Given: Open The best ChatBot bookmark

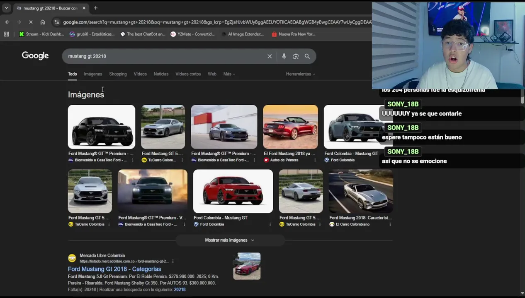Looking at the screenshot, I should [143, 34].
